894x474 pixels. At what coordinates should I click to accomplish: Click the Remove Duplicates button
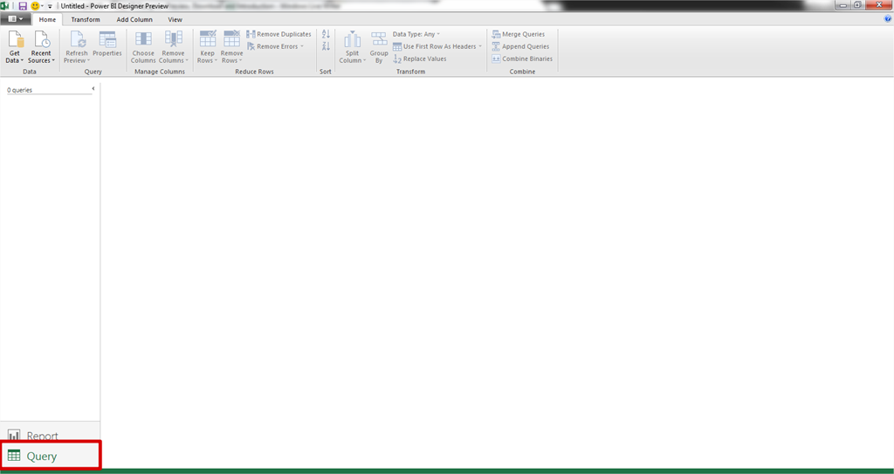coord(279,34)
